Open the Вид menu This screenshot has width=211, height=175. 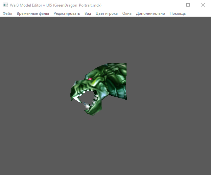click(88, 13)
